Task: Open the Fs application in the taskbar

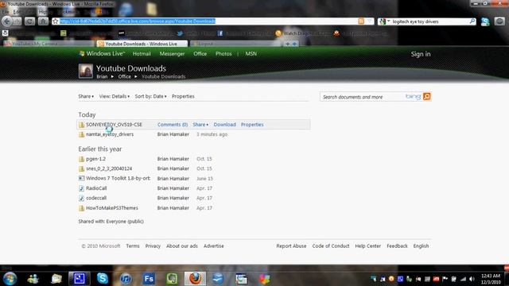Action: pos(149,279)
